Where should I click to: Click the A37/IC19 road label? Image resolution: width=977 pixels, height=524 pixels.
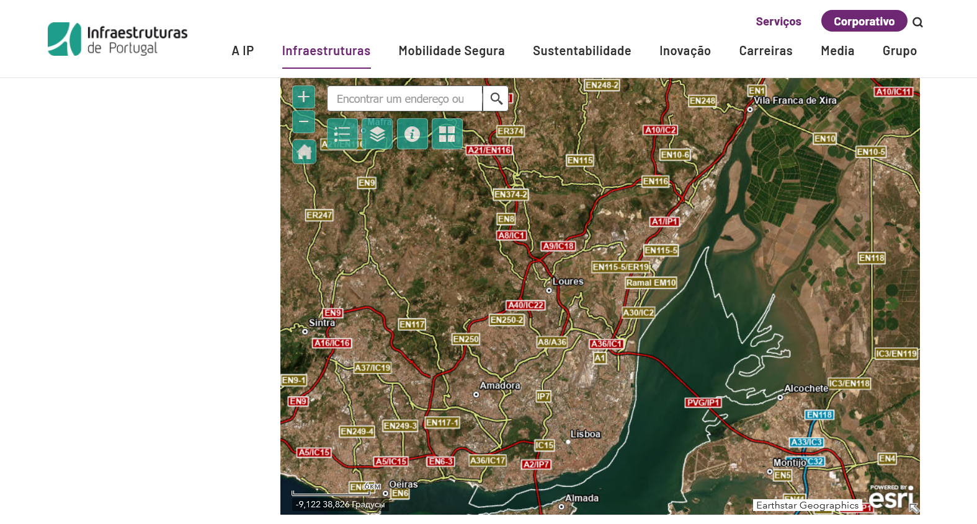[x=372, y=368]
